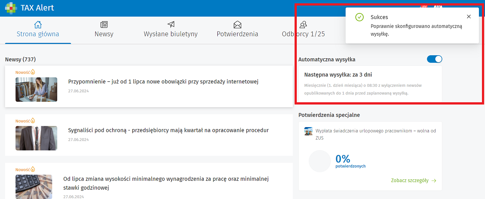485x199 pixels.
Task: Click the paper plane Wysłane biuletyny icon
Action: click(x=171, y=24)
